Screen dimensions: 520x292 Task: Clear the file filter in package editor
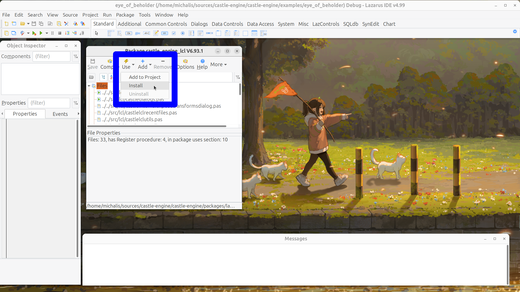pyautogui.click(x=238, y=77)
